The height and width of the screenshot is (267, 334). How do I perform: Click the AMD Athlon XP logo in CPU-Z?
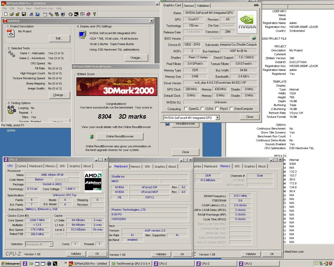93,182
